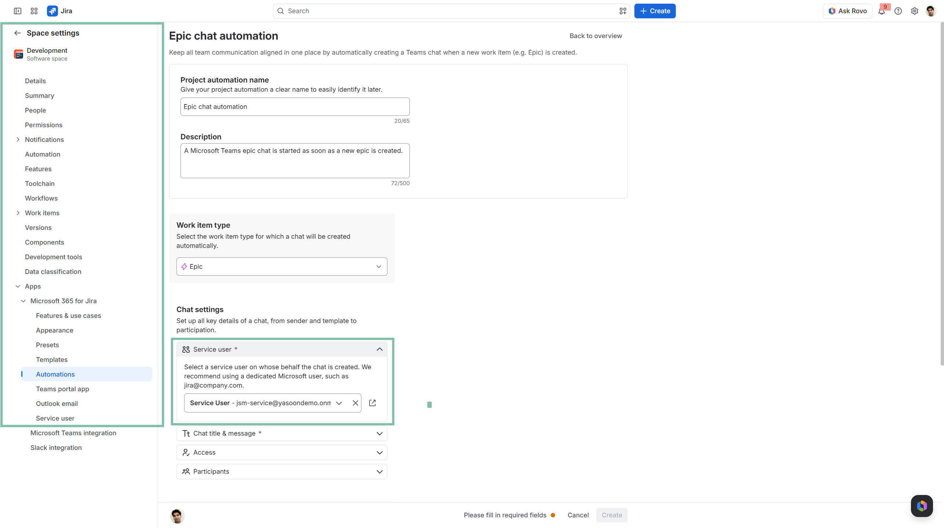Click the Ask Rovo button

click(x=848, y=11)
